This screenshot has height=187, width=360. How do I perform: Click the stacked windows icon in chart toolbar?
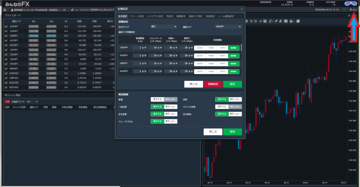298,21
